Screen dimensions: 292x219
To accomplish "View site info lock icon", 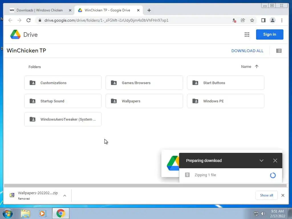I will coord(40,20).
